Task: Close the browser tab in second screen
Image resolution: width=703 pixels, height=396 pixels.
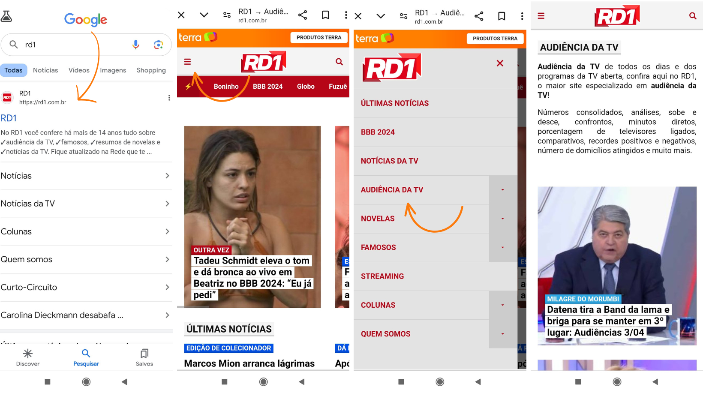Action: click(x=181, y=15)
